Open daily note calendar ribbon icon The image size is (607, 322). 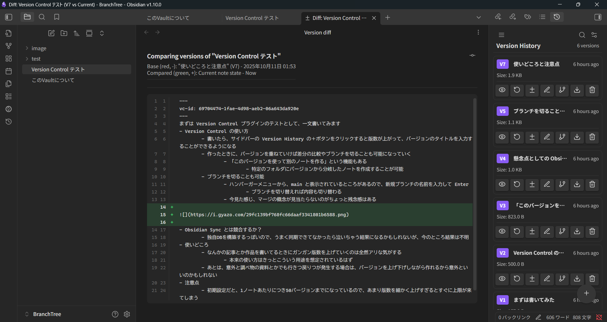click(9, 71)
